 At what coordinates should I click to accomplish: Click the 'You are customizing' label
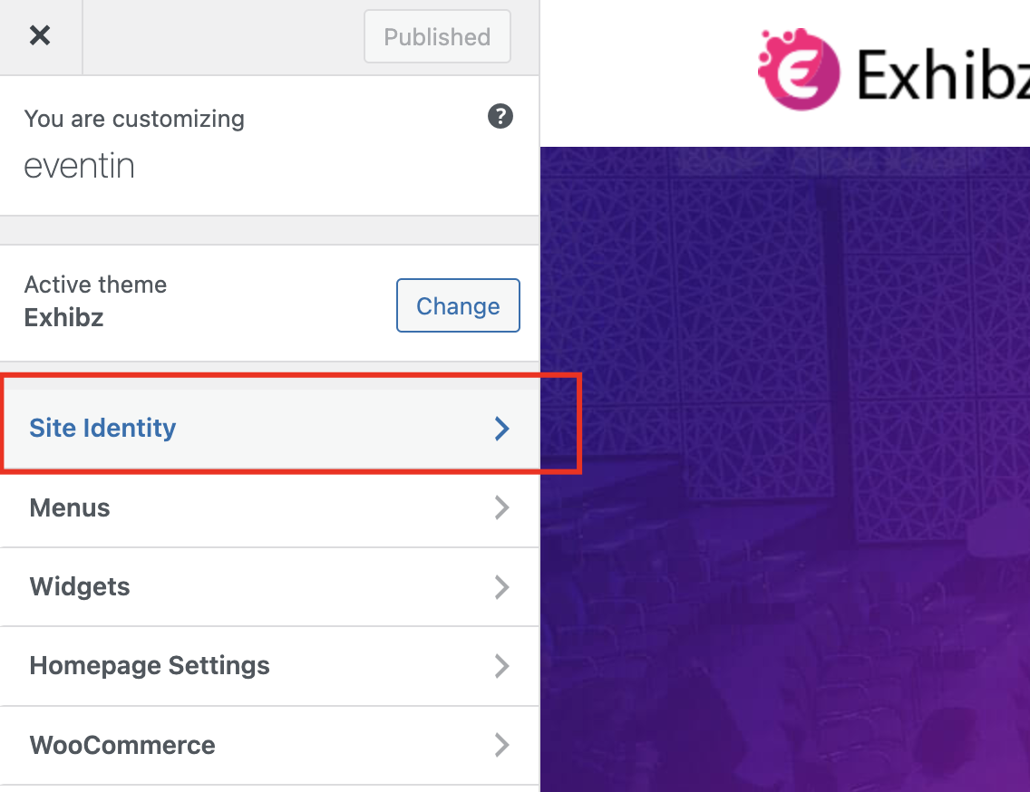click(x=134, y=119)
